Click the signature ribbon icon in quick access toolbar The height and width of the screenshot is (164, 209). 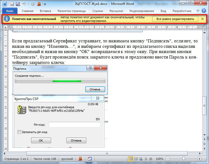(39, 4)
